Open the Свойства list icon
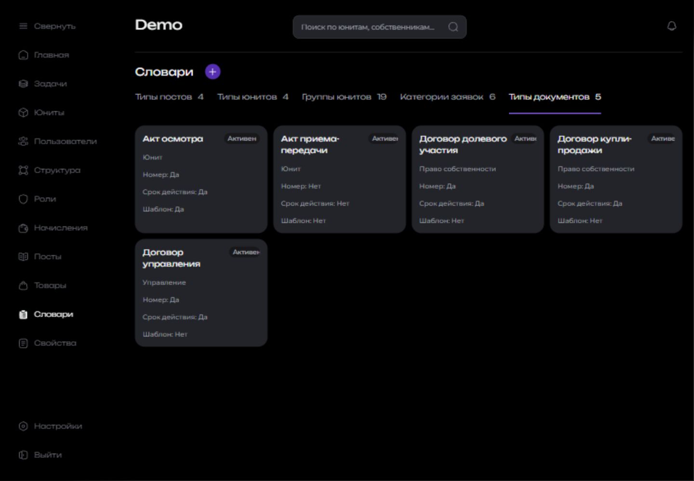 click(x=23, y=343)
